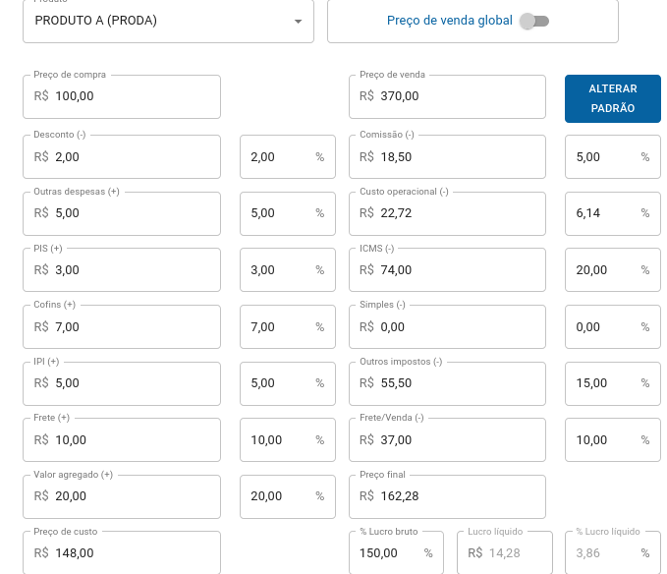The width and height of the screenshot is (667, 574).
Task: Edit the ICMS percentage value
Action: click(x=613, y=269)
